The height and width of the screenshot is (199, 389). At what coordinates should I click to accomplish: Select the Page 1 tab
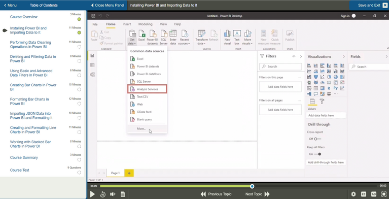[115, 173]
